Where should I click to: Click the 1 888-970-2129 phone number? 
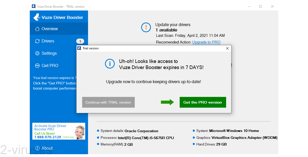point(48,137)
